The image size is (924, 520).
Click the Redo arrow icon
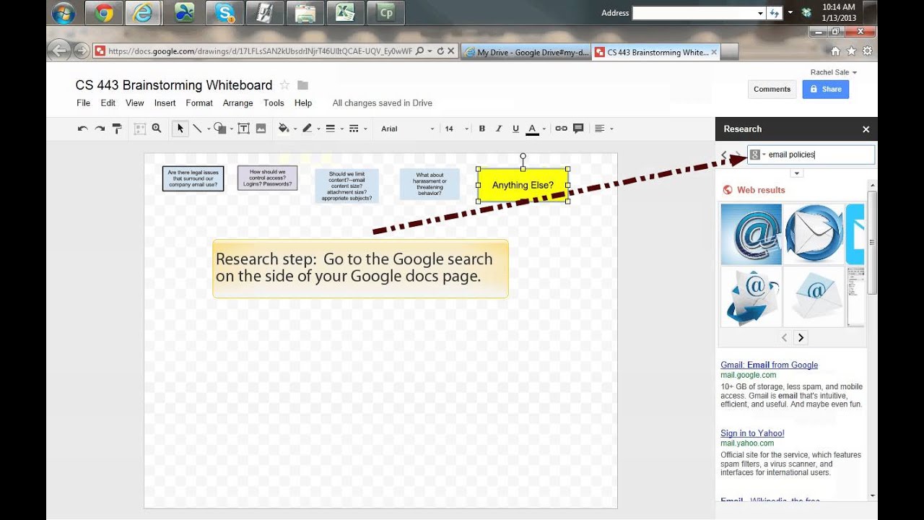[100, 129]
